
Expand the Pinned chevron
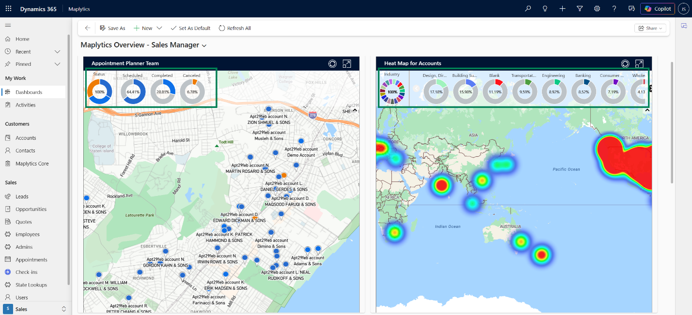tap(57, 64)
